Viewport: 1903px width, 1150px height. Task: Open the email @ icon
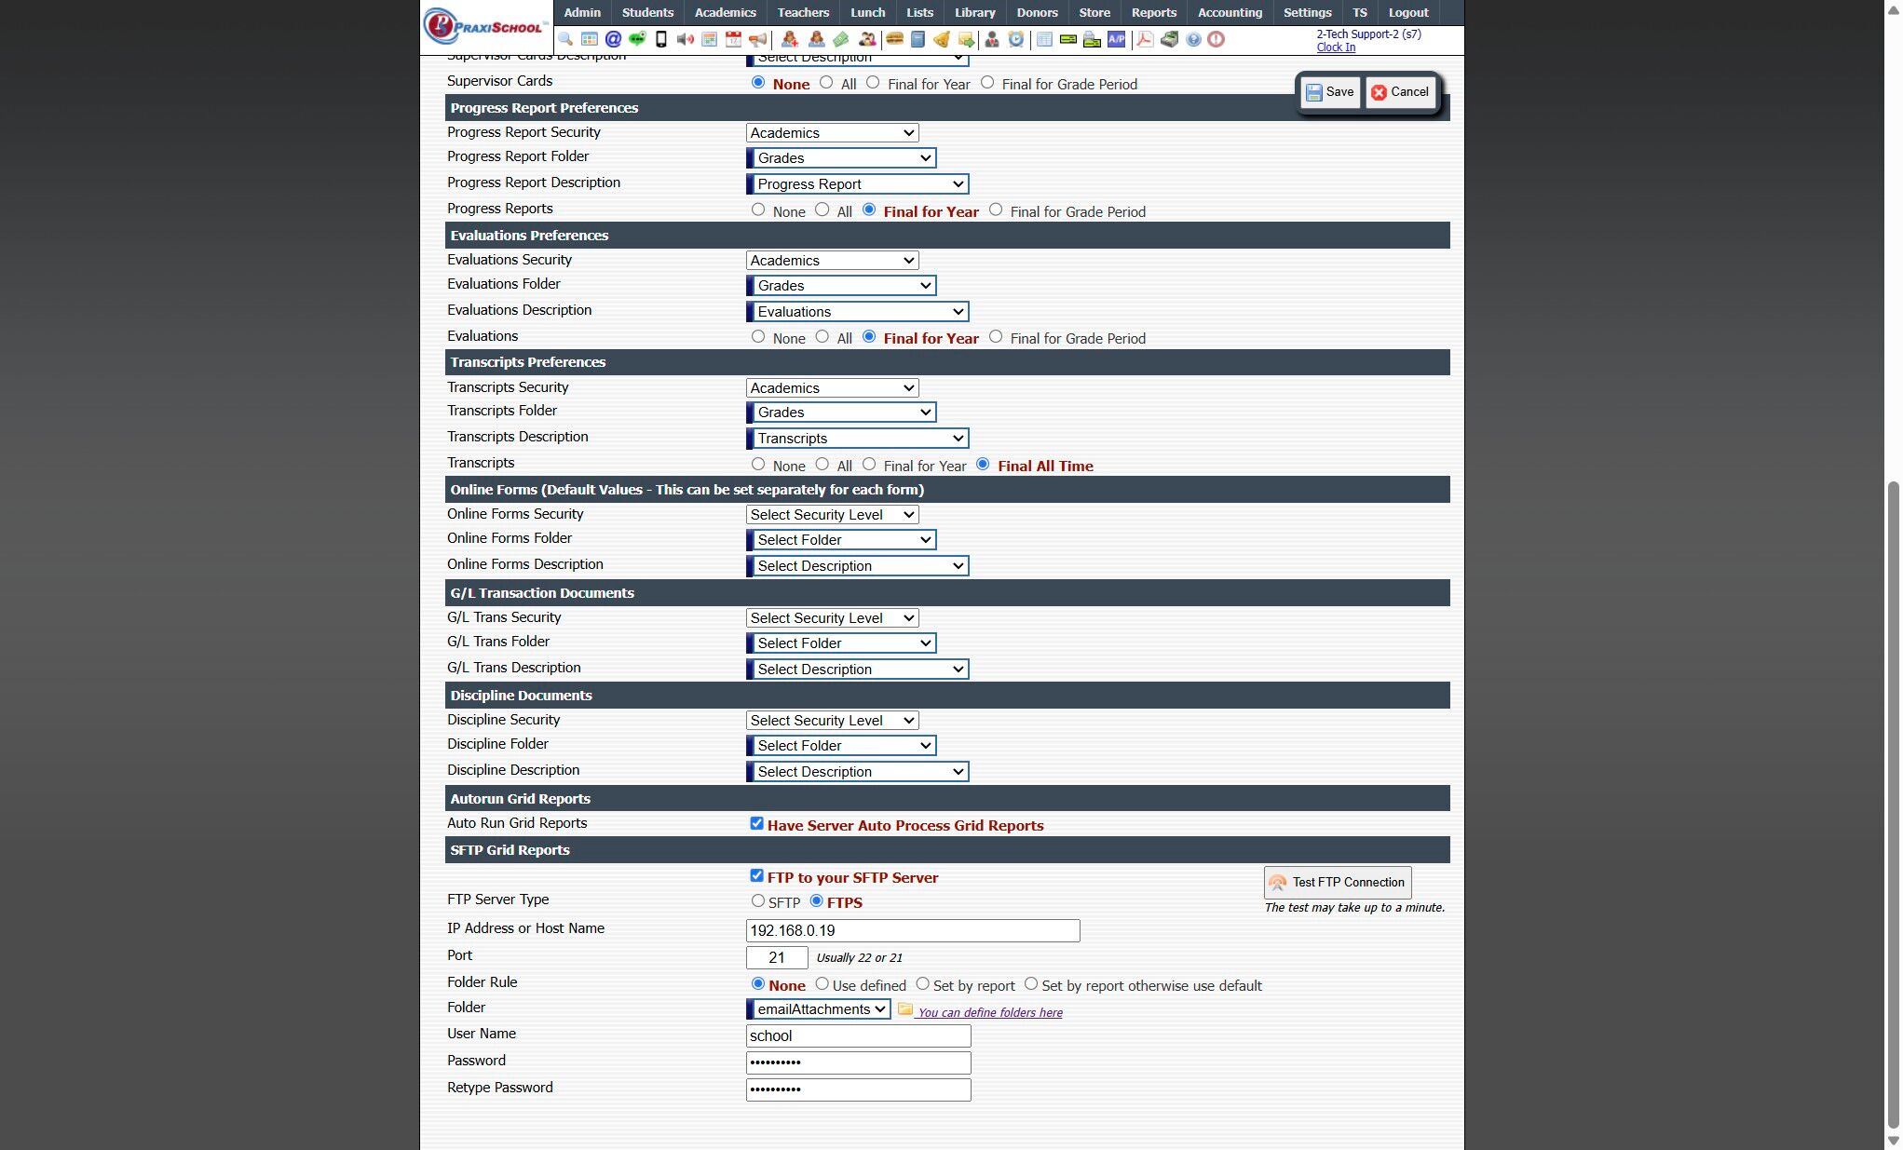coord(613,39)
